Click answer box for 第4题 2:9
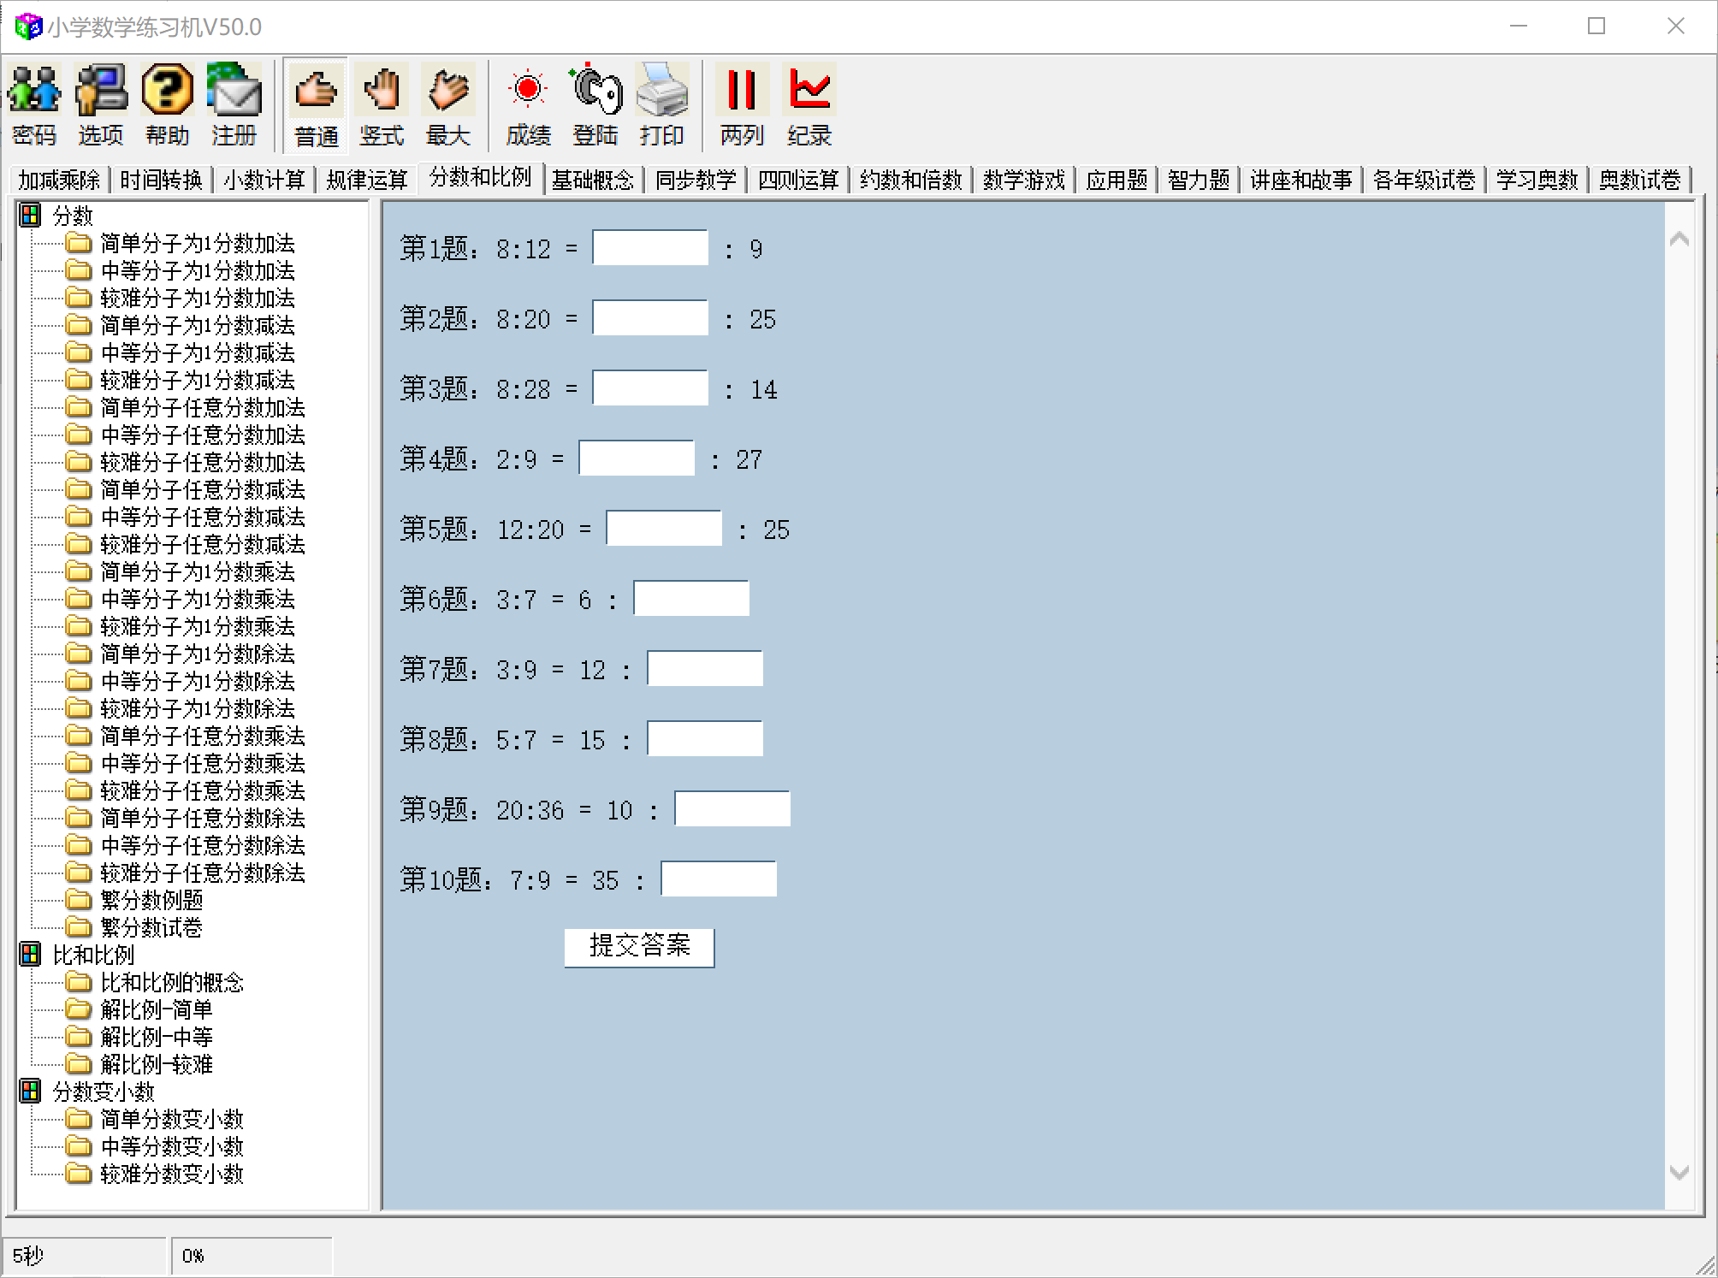This screenshot has width=1718, height=1278. [637, 459]
